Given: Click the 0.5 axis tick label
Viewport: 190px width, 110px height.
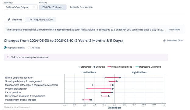Looking at the screenshot, I should (114, 105).
